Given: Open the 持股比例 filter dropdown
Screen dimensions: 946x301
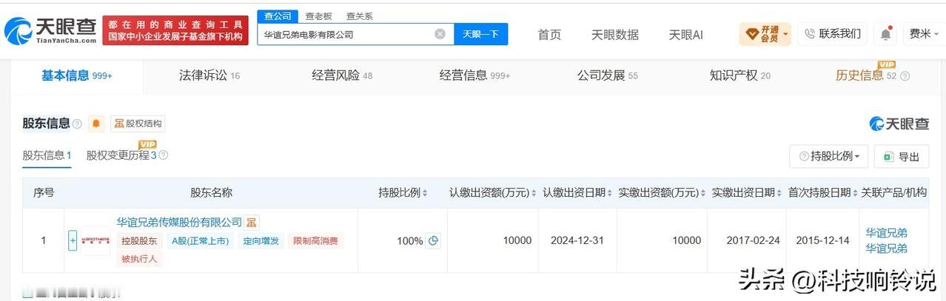Looking at the screenshot, I should point(828,156).
